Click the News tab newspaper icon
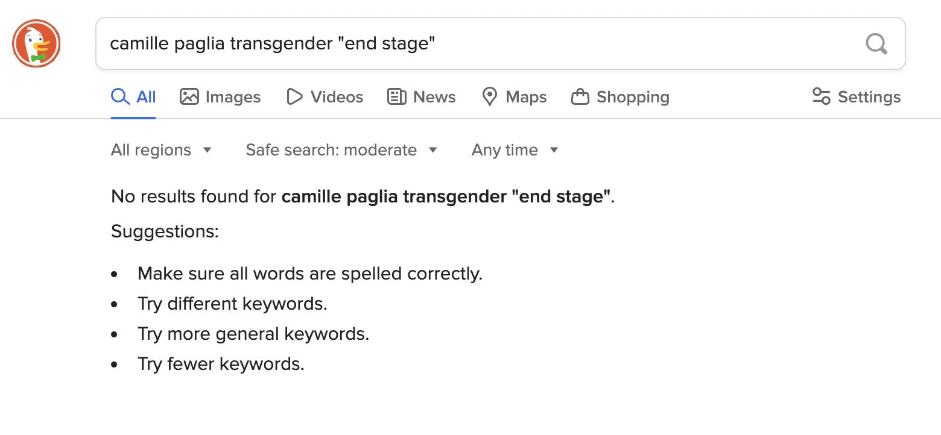The image size is (941, 435). coord(396,96)
